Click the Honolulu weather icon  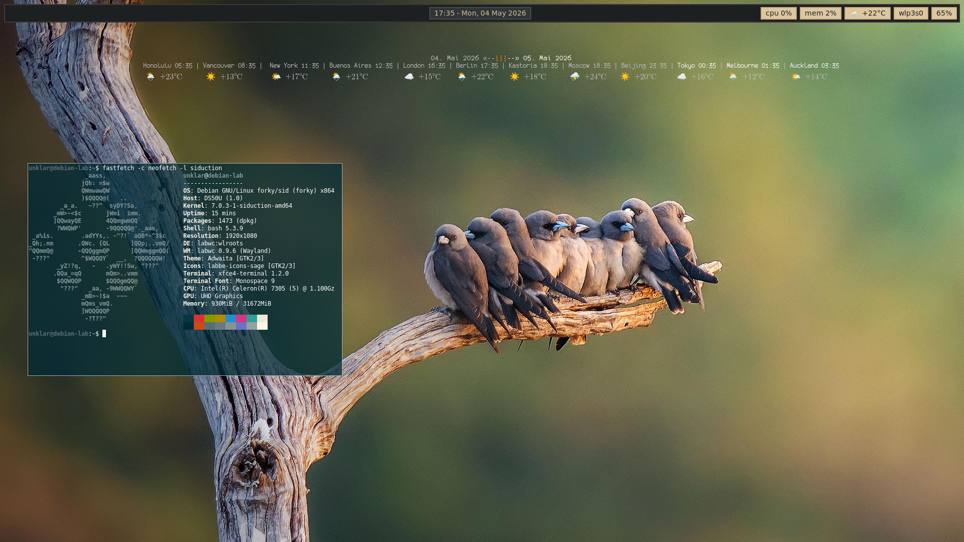pos(151,77)
